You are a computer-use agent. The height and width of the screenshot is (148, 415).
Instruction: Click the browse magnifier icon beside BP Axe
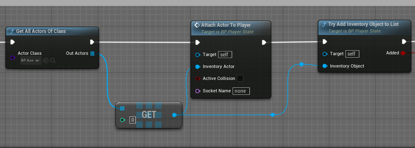[53, 61]
